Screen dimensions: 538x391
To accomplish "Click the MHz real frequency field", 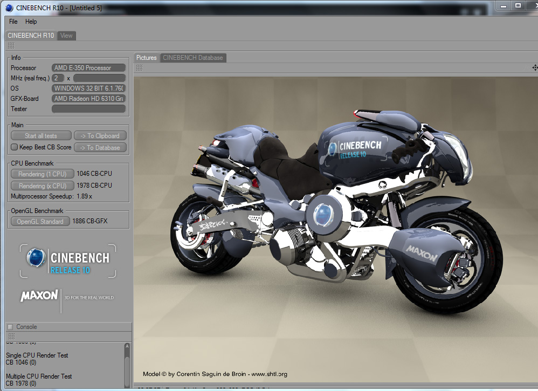I will pyautogui.click(x=99, y=78).
